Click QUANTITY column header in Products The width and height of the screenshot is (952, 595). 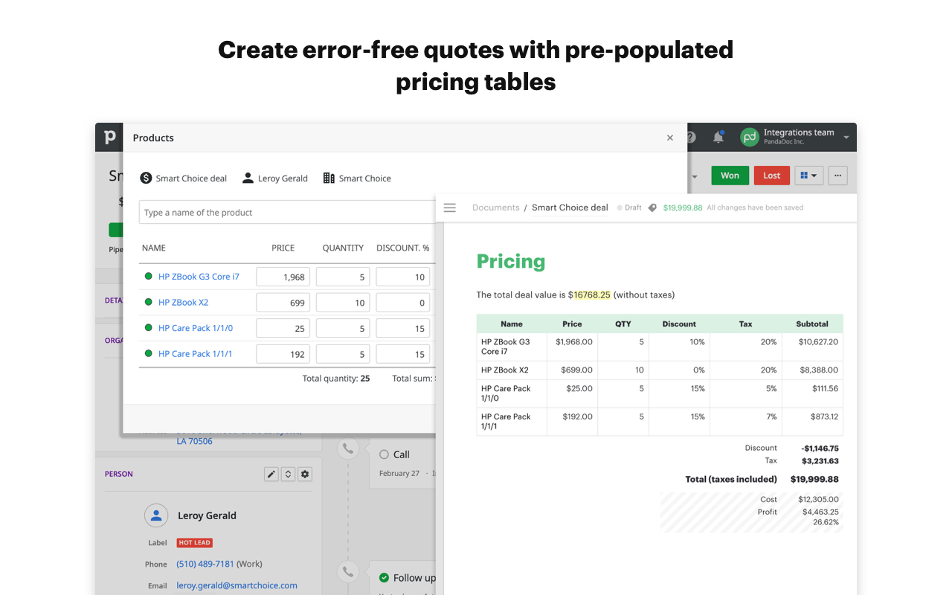pos(343,248)
